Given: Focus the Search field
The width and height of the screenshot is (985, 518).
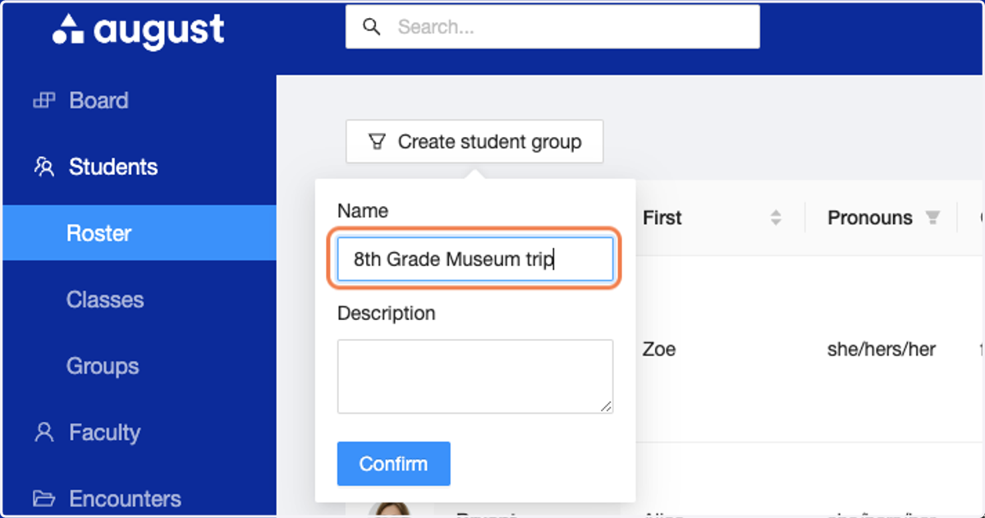Looking at the screenshot, I should coord(552,27).
